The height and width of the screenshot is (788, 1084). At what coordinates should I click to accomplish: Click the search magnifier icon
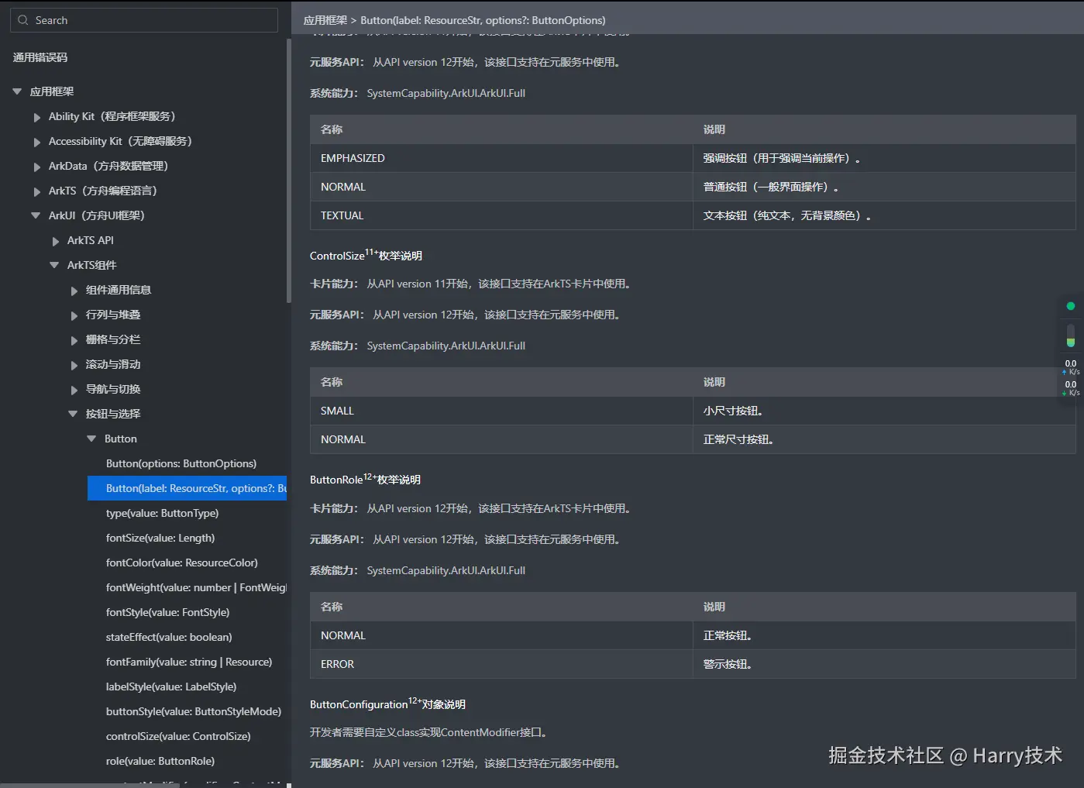click(23, 20)
